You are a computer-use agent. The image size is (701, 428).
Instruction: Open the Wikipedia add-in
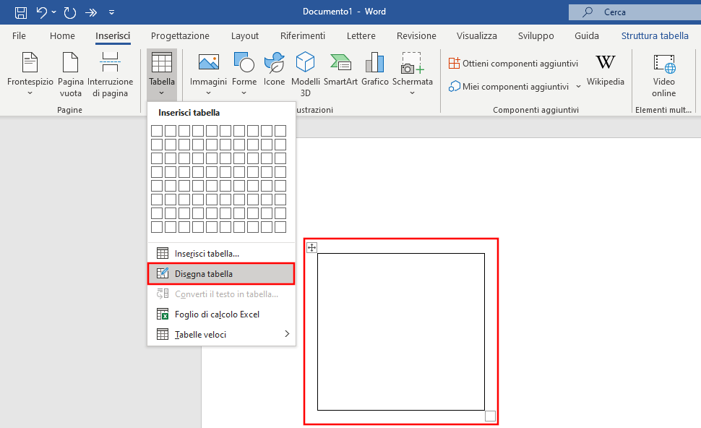click(606, 69)
